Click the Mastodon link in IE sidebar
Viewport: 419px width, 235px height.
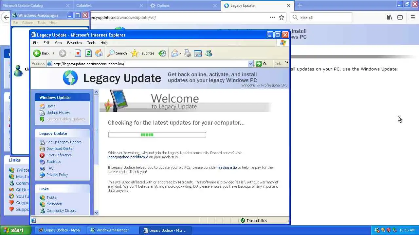coord(54,204)
